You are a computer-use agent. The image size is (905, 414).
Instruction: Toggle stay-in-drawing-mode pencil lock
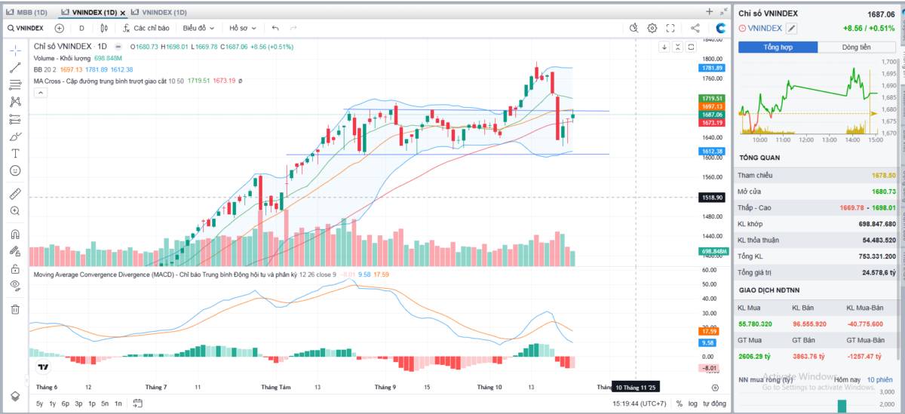(x=15, y=251)
